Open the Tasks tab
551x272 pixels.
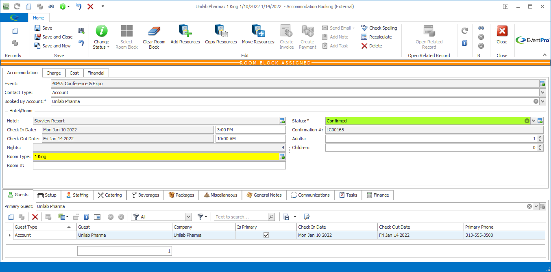(348, 195)
